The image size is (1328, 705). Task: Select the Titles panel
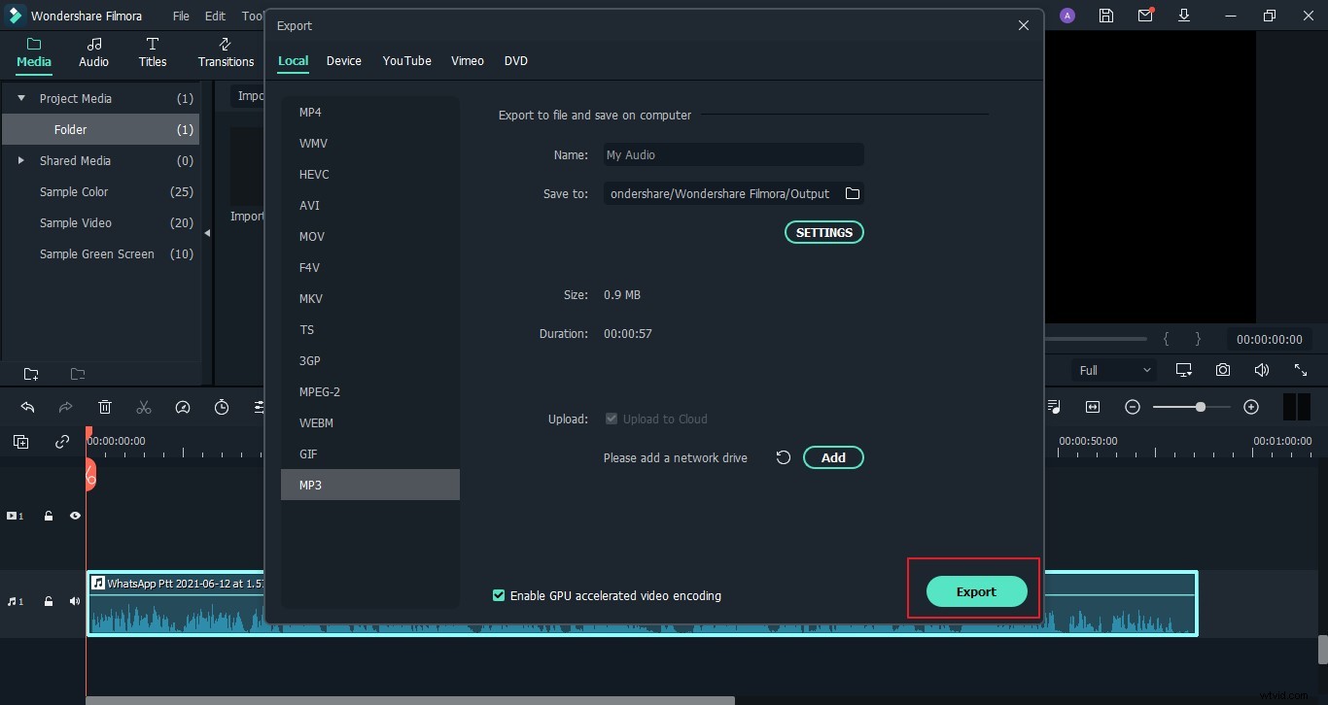pos(152,52)
